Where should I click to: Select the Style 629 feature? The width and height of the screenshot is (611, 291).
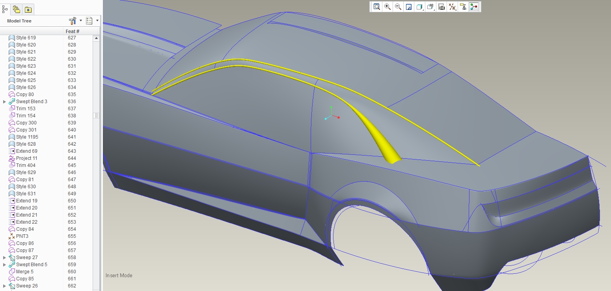[x=26, y=172]
